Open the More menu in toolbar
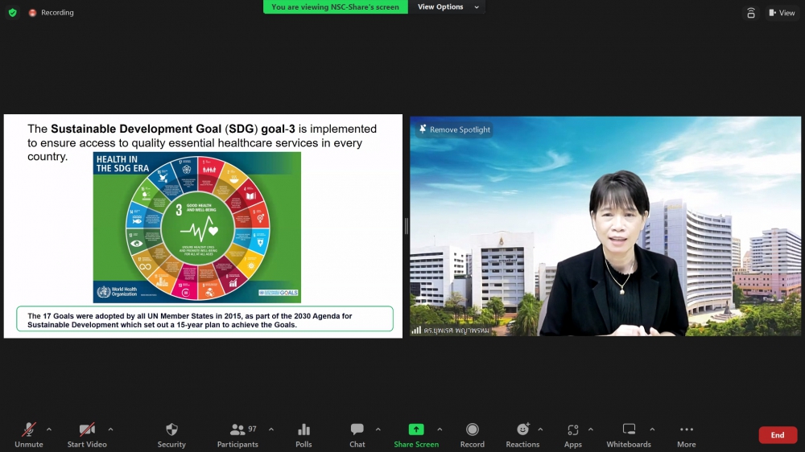Screen dimensions: 805x452 tap(687, 434)
